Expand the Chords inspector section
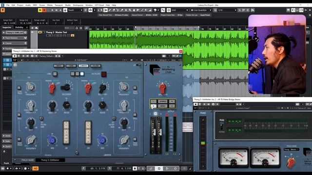The image size is (312, 175). [15, 43]
